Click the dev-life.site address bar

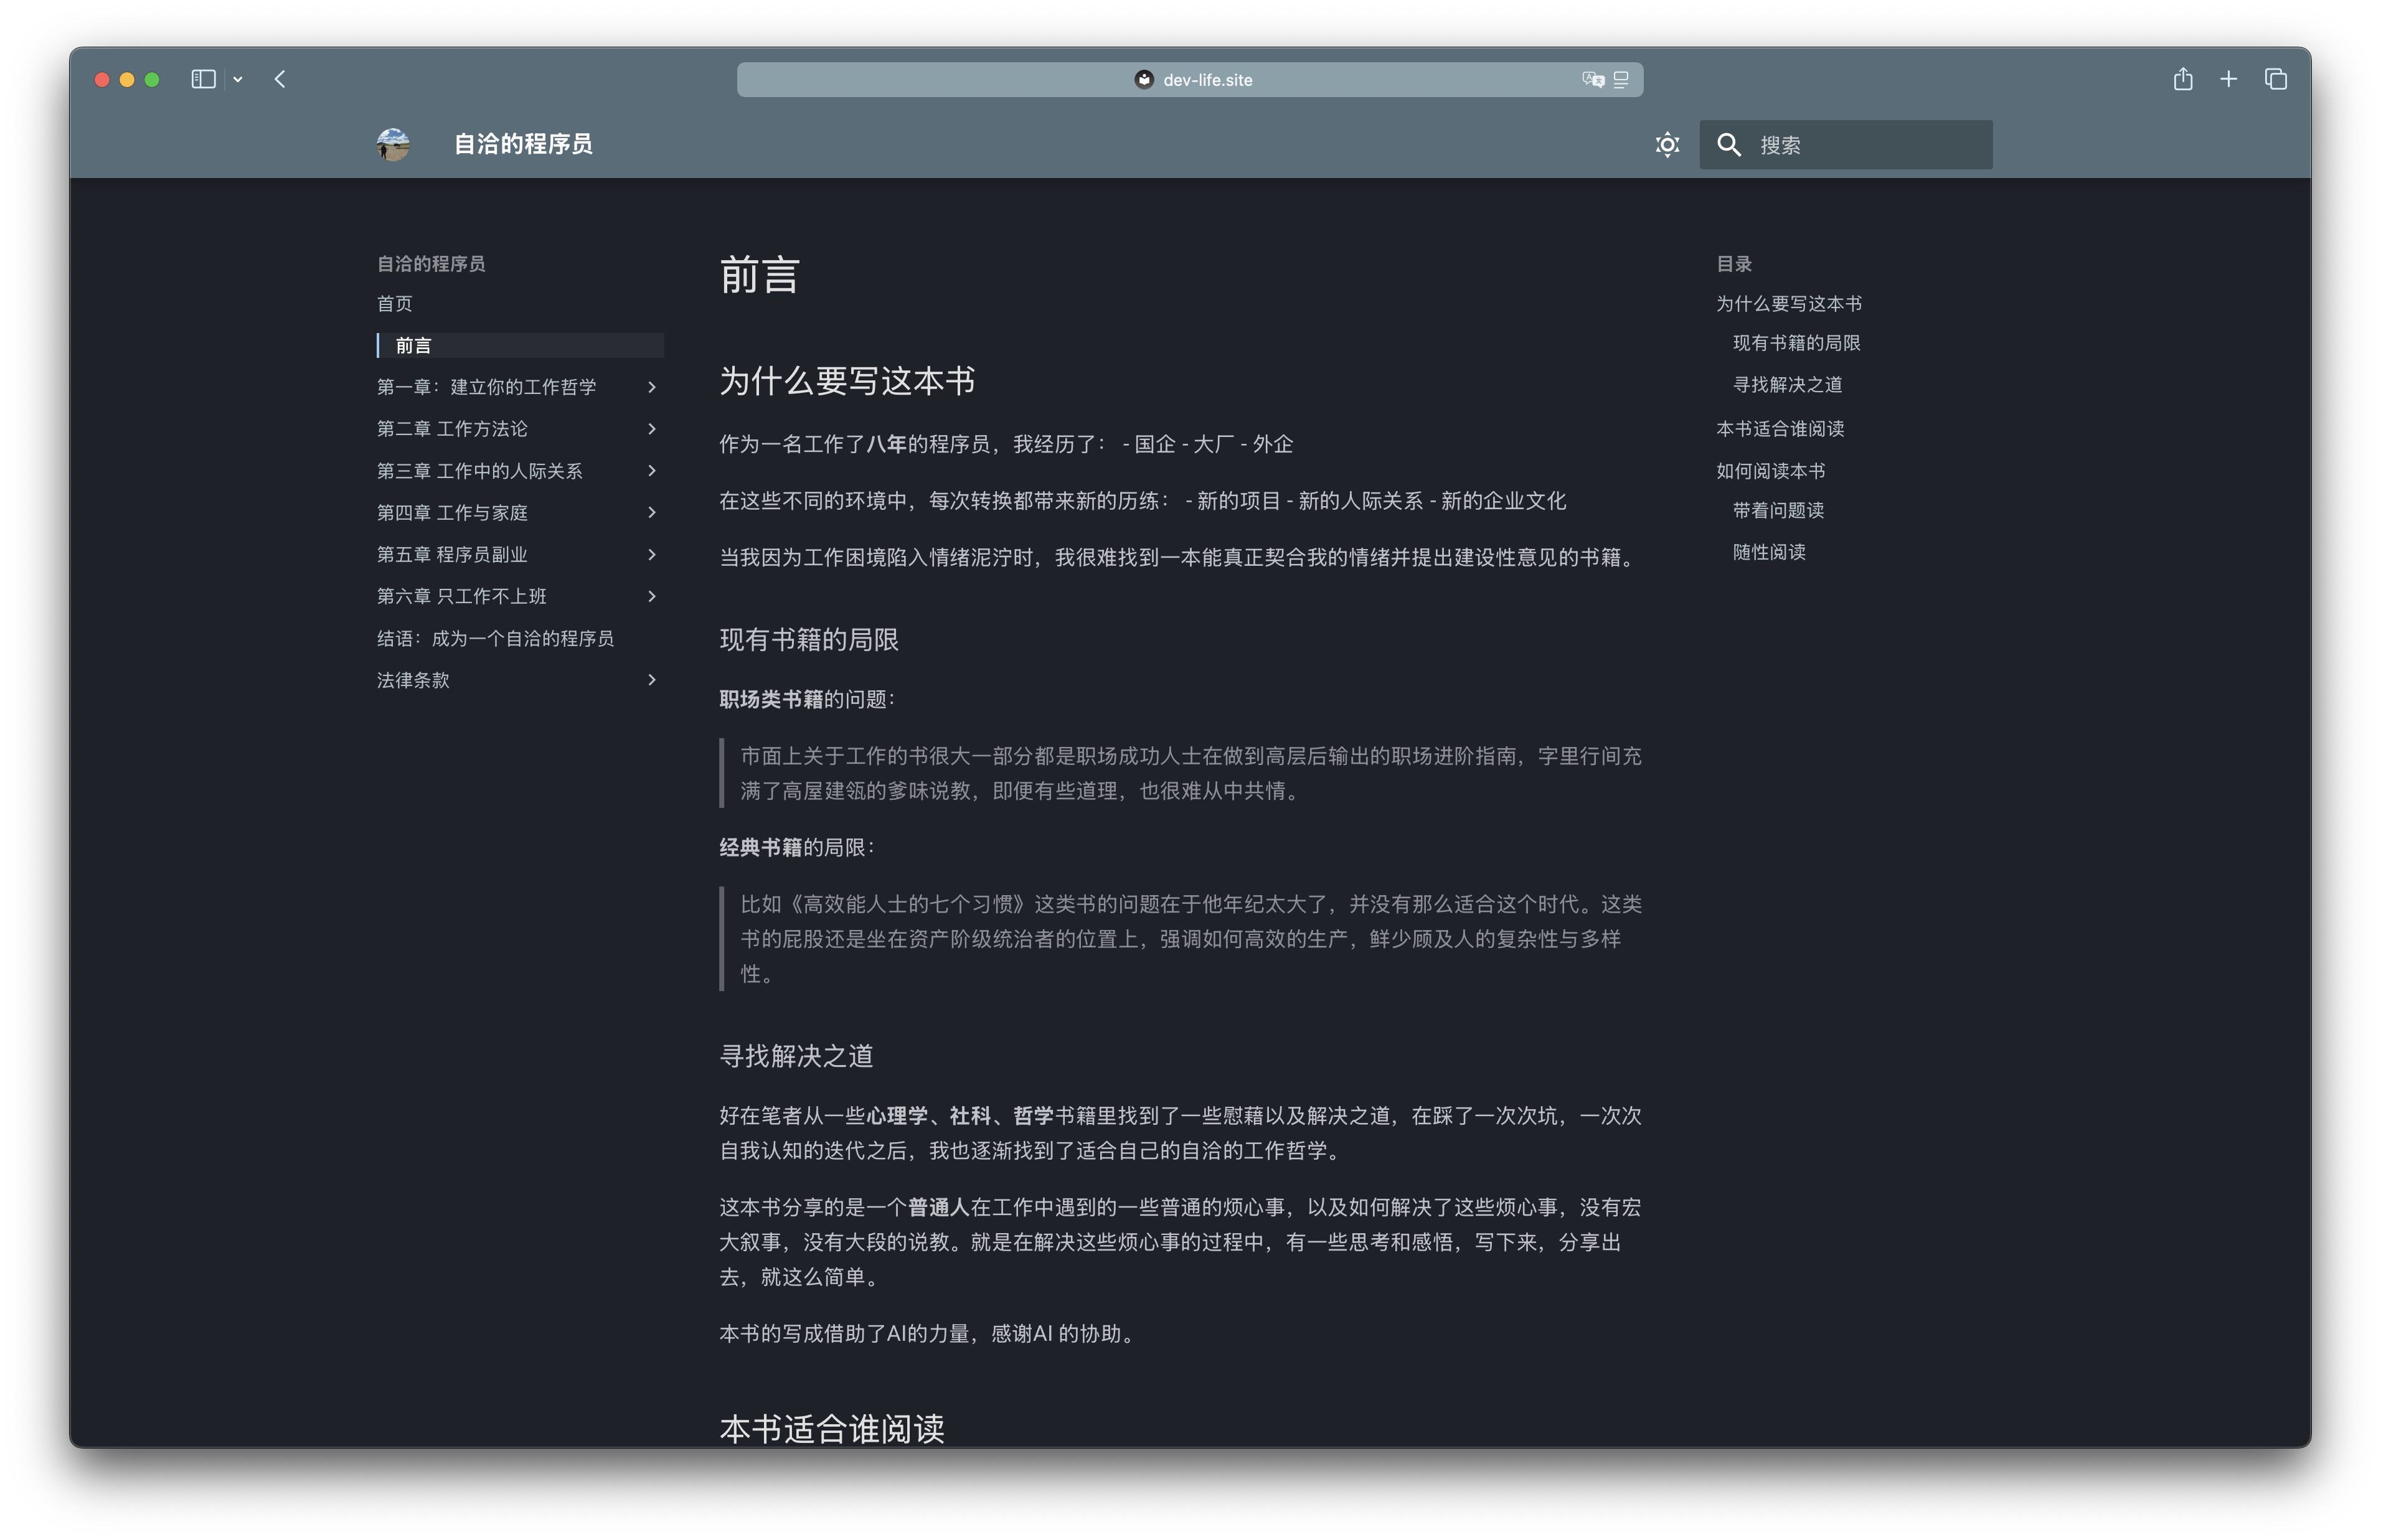click(1189, 79)
